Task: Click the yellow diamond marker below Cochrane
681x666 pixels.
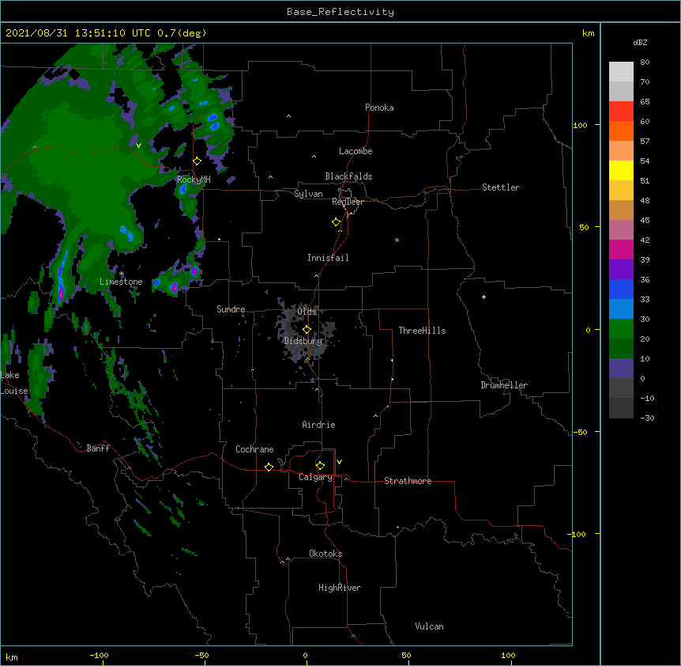Action: point(269,467)
